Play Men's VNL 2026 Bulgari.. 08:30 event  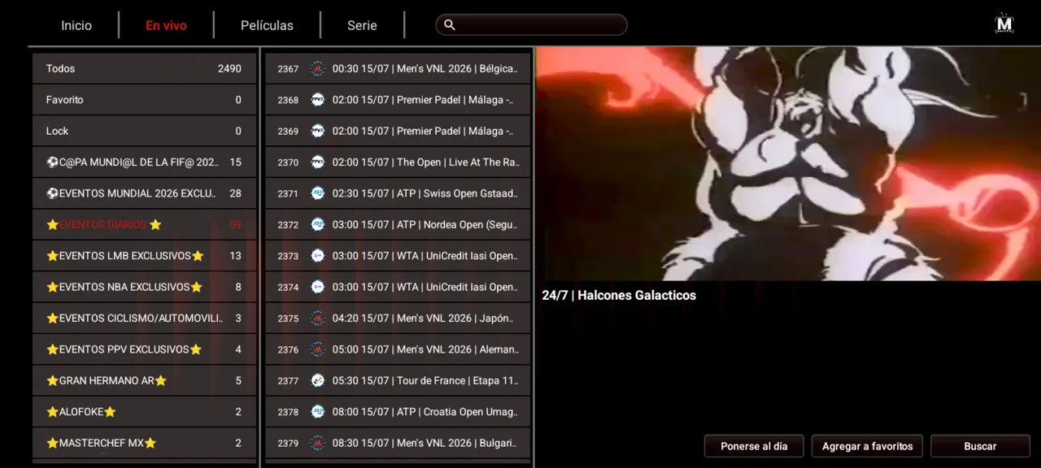tap(398, 443)
